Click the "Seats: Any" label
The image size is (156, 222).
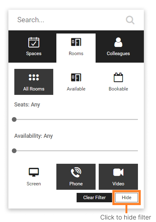27,105
